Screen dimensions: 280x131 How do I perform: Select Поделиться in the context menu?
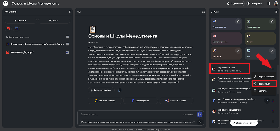(264, 84)
